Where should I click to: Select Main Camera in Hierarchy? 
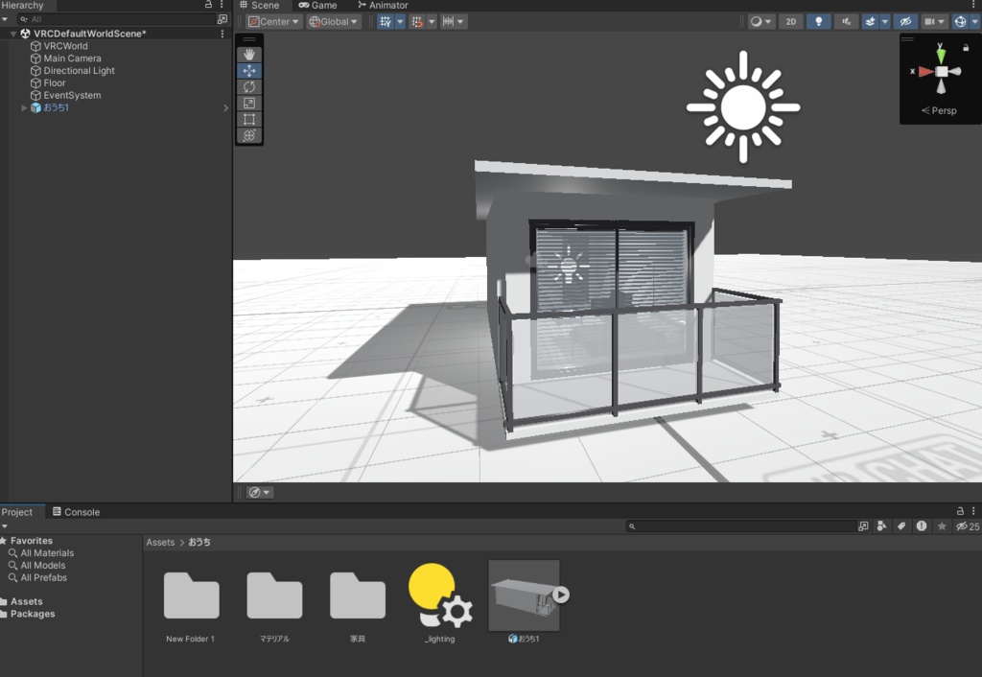pyautogui.click(x=72, y=58)
